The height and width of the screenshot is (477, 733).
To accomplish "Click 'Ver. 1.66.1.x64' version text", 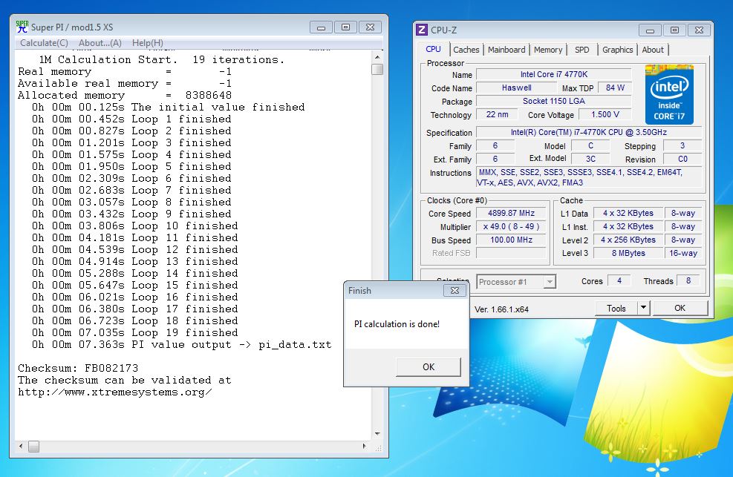I will tap(501, 309).
